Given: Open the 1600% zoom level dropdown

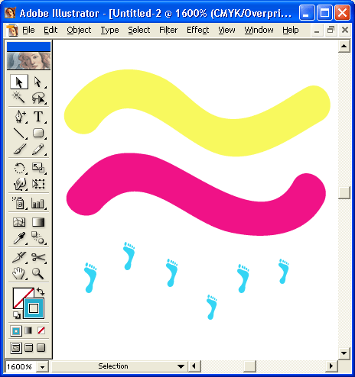Looking at the screenshot, I should point(43,367).
